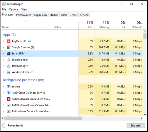Click Windows Explorer memory 260.6 MB
148x132 pixels.
point(104,72)
